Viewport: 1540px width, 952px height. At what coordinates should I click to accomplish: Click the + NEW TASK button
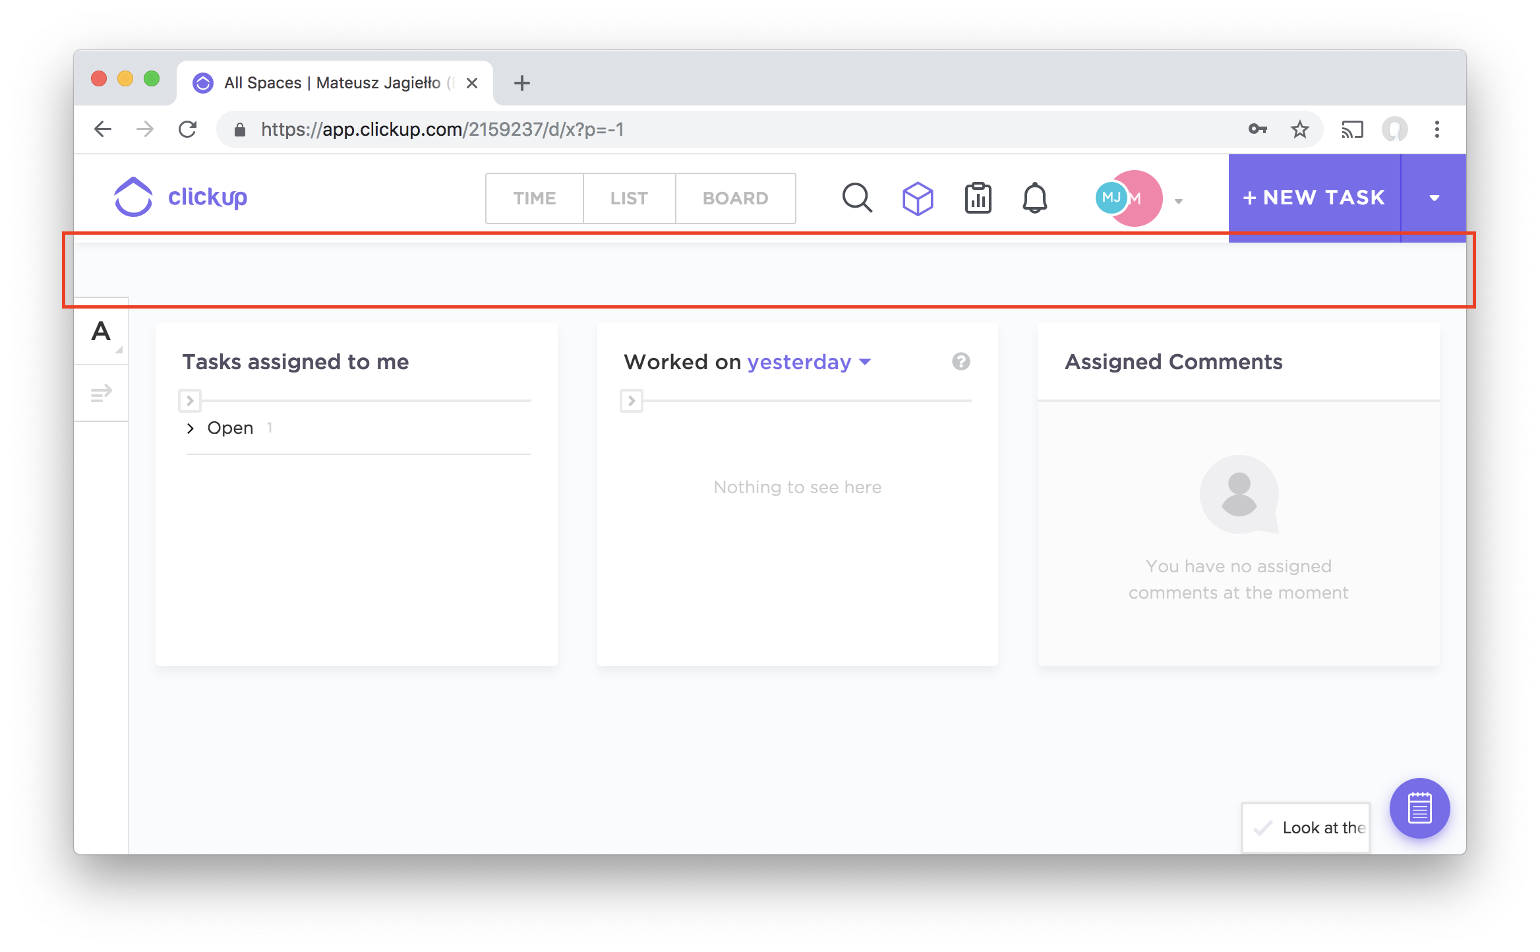tap(1314, 198)
